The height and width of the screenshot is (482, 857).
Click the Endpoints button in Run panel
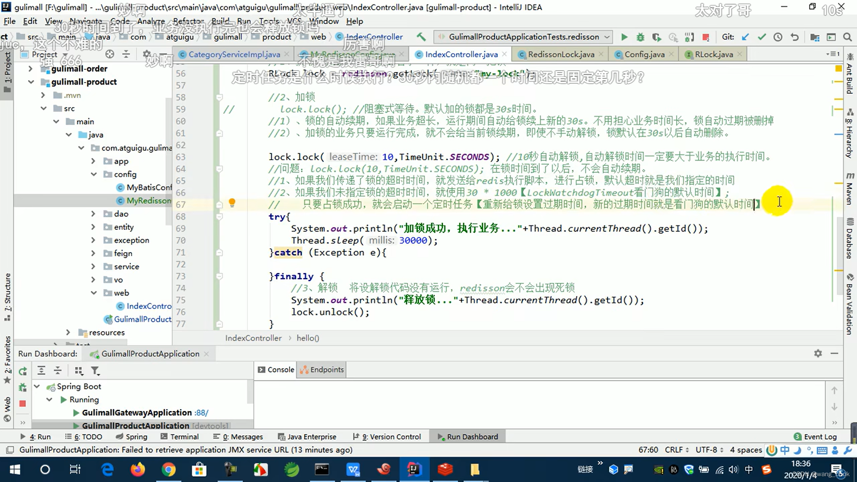327,370
